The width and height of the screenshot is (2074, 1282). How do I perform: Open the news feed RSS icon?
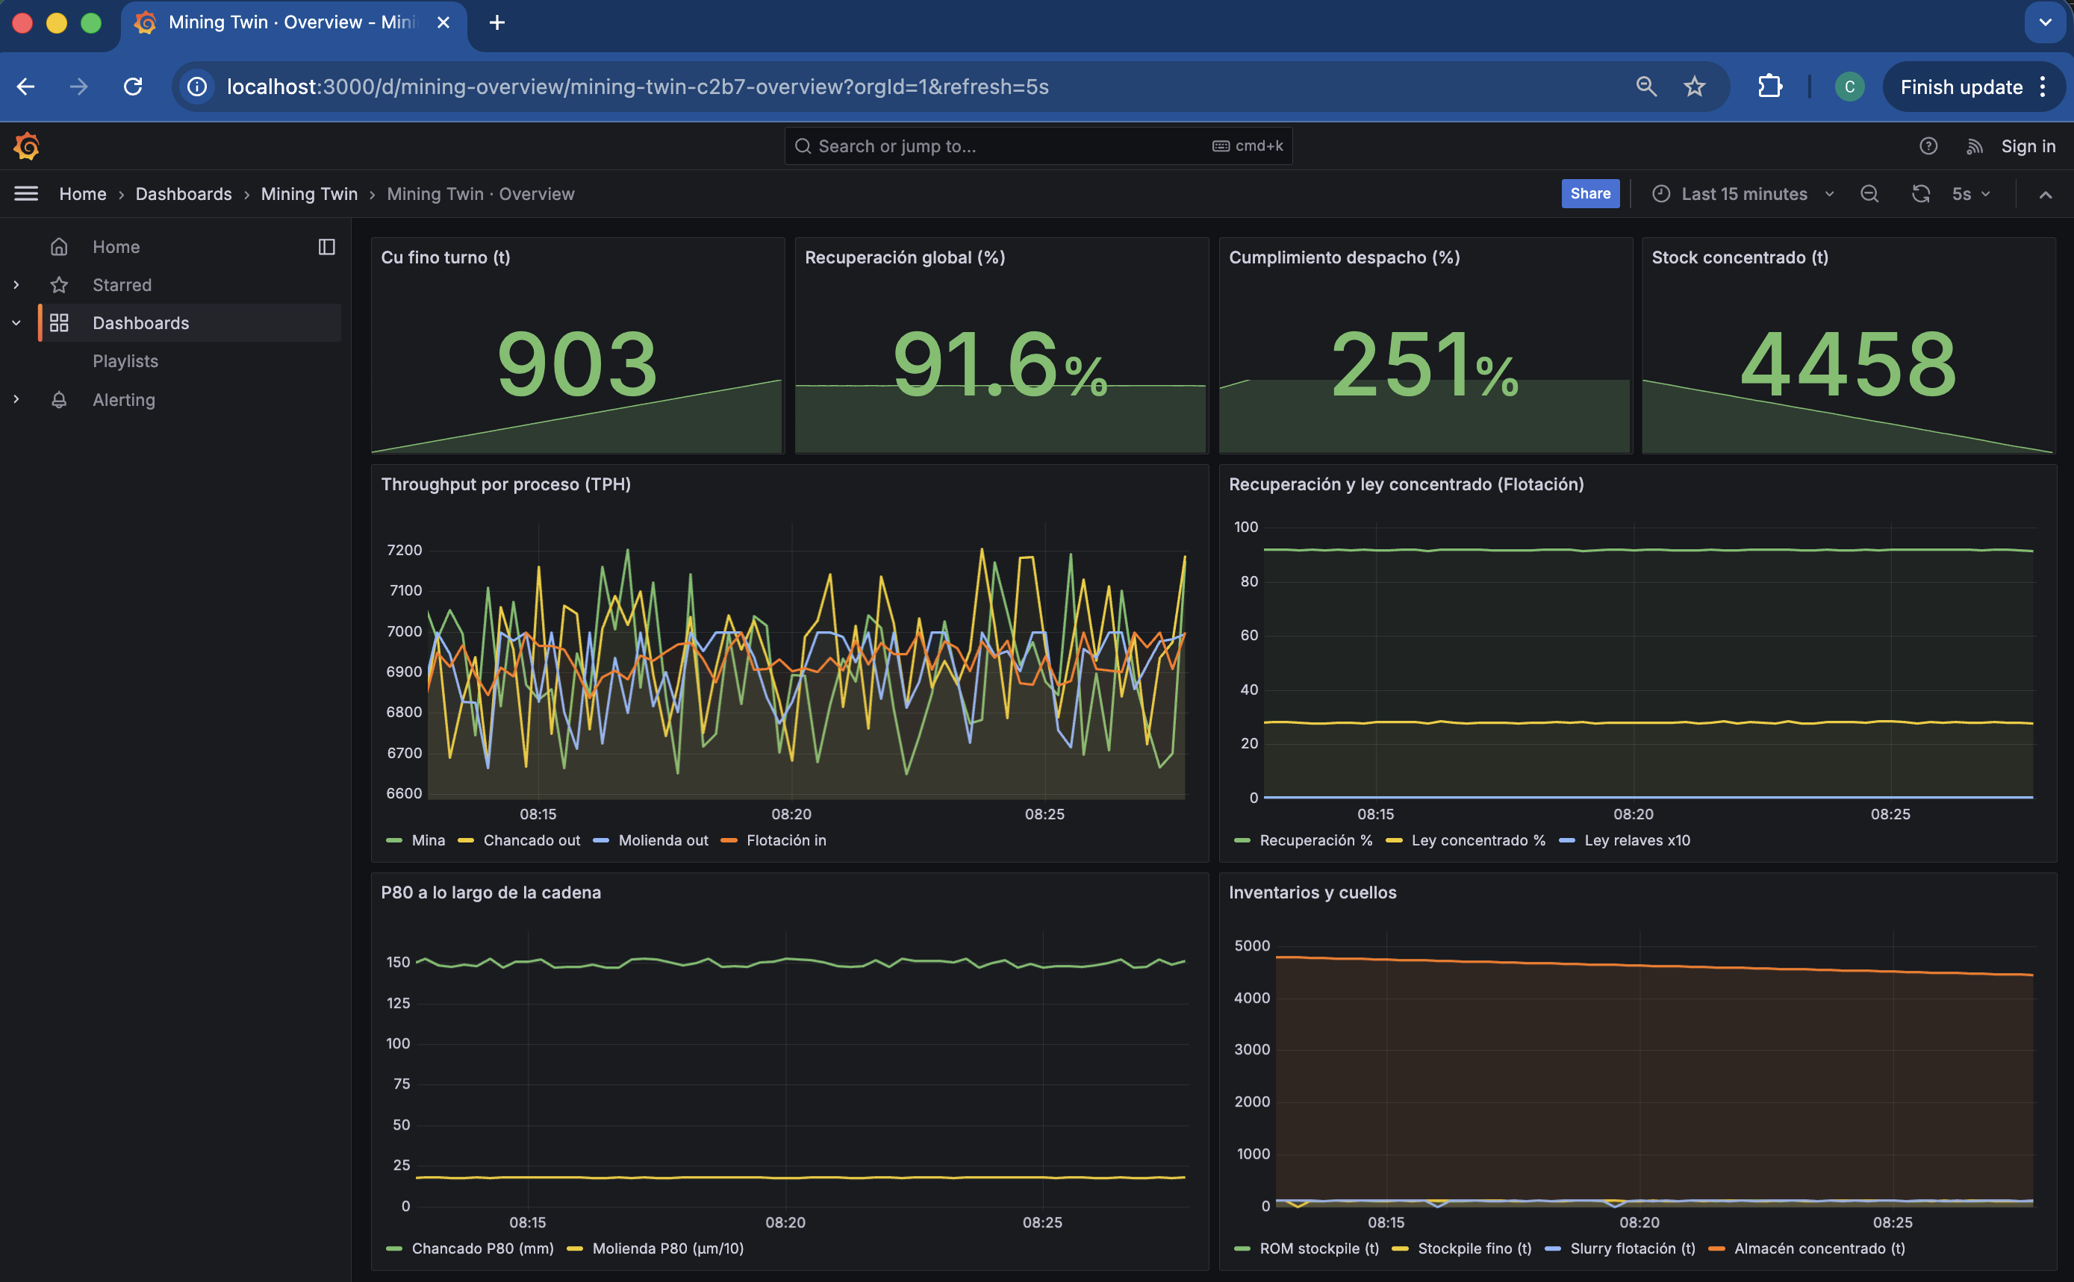[x=1974, y=146]
